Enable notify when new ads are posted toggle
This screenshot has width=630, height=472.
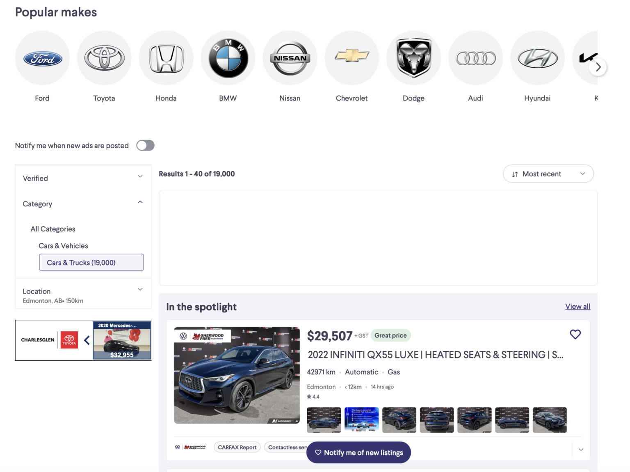click(145, 145)
